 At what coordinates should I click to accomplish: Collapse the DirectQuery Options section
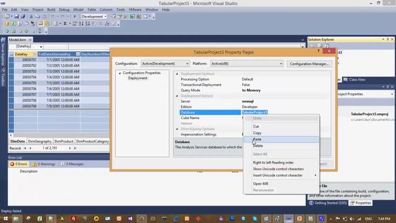point(177,129)
